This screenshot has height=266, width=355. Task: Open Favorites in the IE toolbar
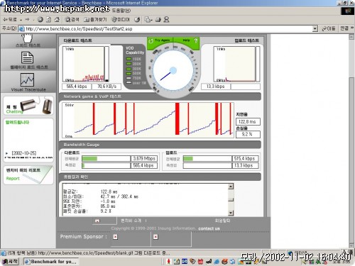pyautogui.click(x=96, y=20)
